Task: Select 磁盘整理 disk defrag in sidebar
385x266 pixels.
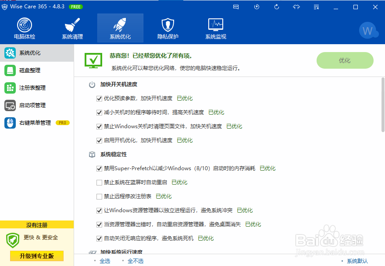Action: coord(37,70)
